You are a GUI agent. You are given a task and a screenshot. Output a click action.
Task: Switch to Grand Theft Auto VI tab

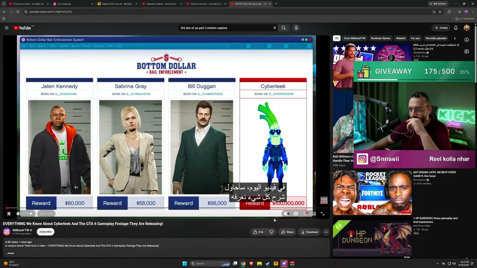[118, 4]
